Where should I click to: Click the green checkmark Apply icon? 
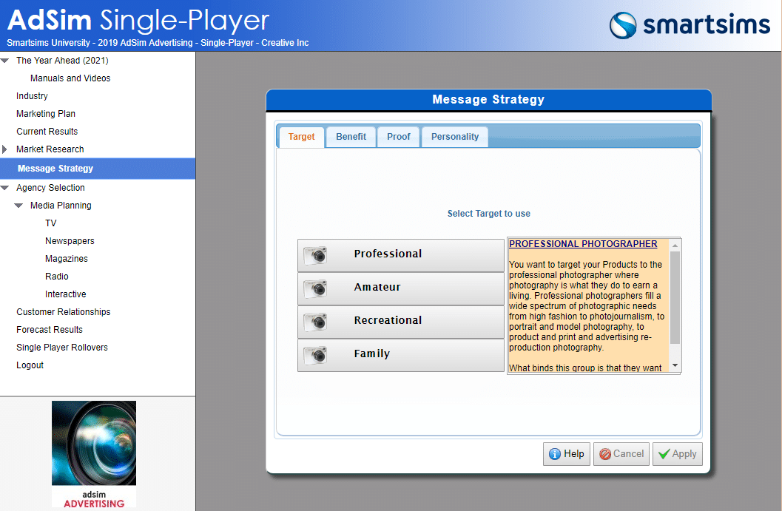664,454
